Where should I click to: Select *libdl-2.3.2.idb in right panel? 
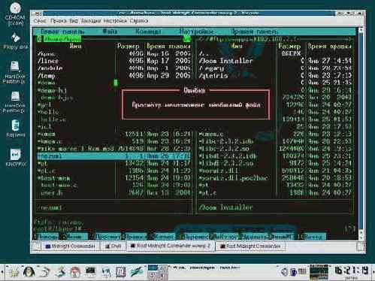click(x=228, y=156)
